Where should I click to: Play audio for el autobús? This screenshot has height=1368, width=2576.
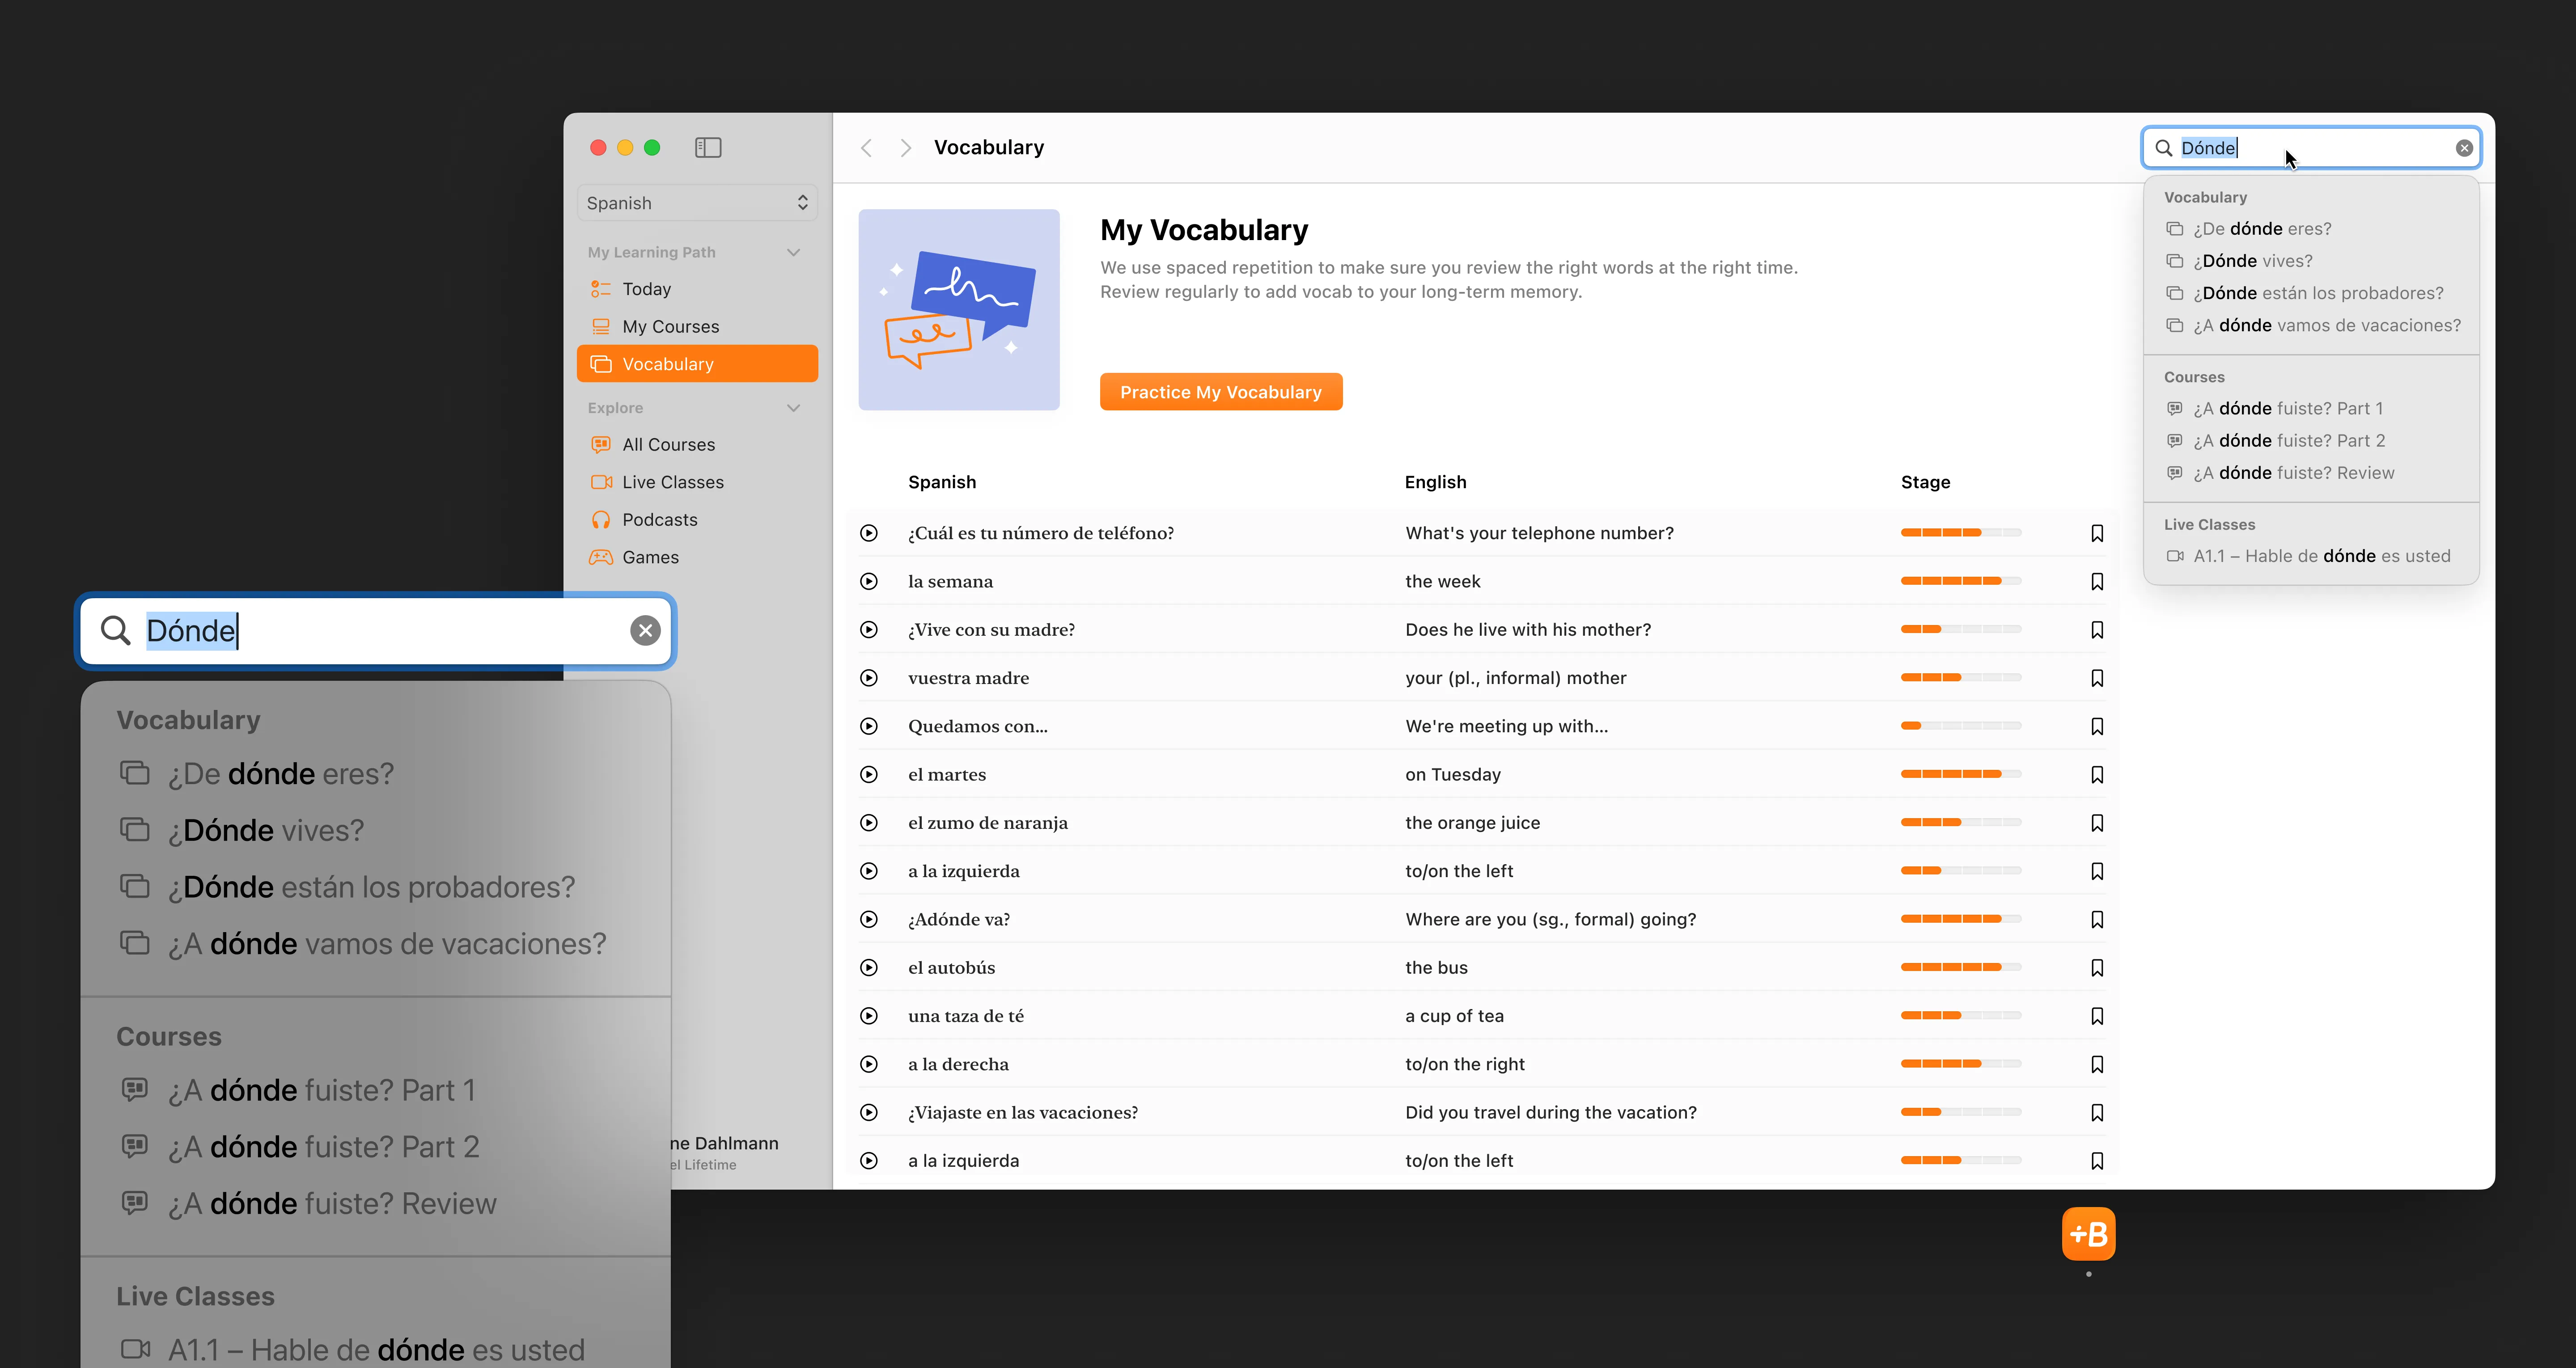869,967
